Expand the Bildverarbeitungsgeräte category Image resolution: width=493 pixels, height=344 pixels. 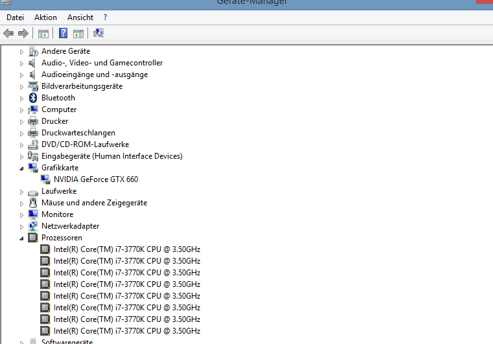pyautogui.click(x=21, y=87)
